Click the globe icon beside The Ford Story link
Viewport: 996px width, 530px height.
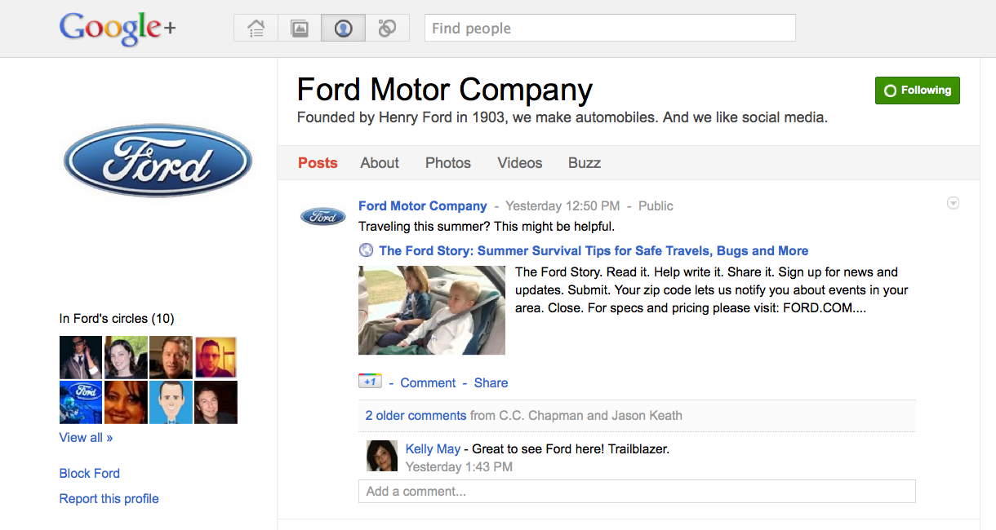coord(367,250)
